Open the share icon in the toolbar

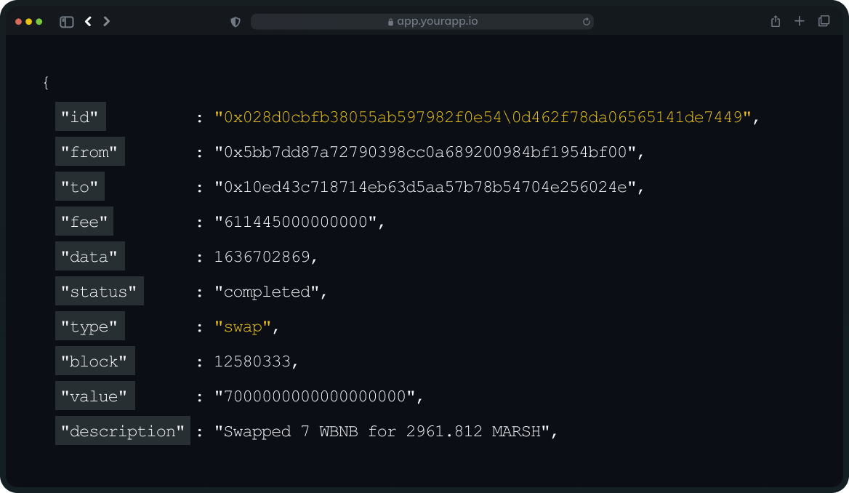pyautogui.click(x=776, y=22)
